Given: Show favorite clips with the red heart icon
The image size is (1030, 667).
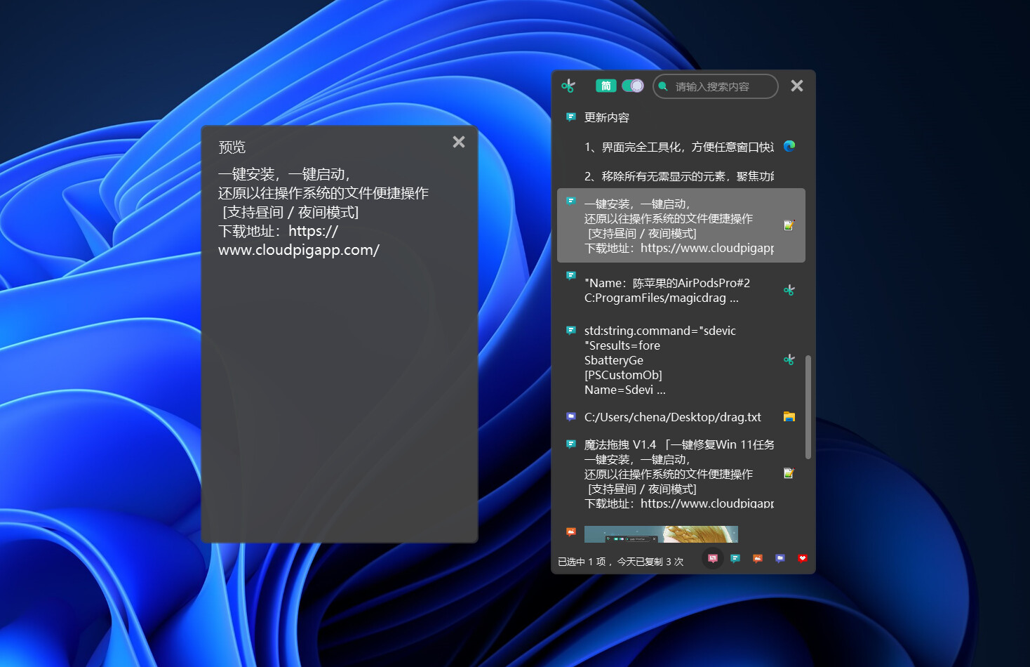Looking at the screenshot, I should point(802,558).
